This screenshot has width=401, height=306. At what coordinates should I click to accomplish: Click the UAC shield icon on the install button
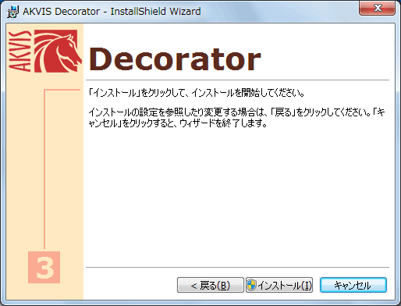[251, 285]
